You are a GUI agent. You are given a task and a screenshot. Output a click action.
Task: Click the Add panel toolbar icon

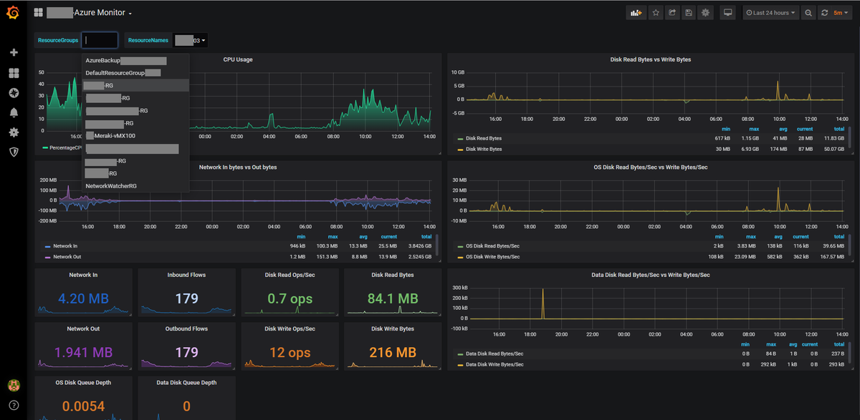point(636,13)
